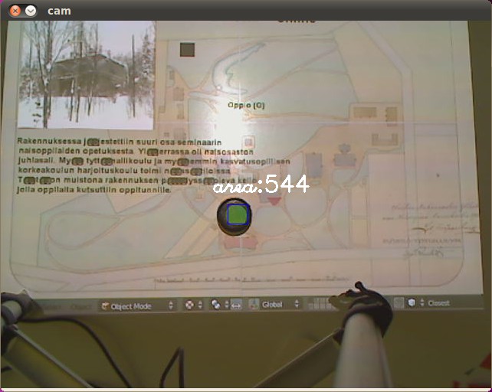Click the green square tracked marker
Image resolution: width=492 pixels, height=392 pixels.
tap(238, 214)
